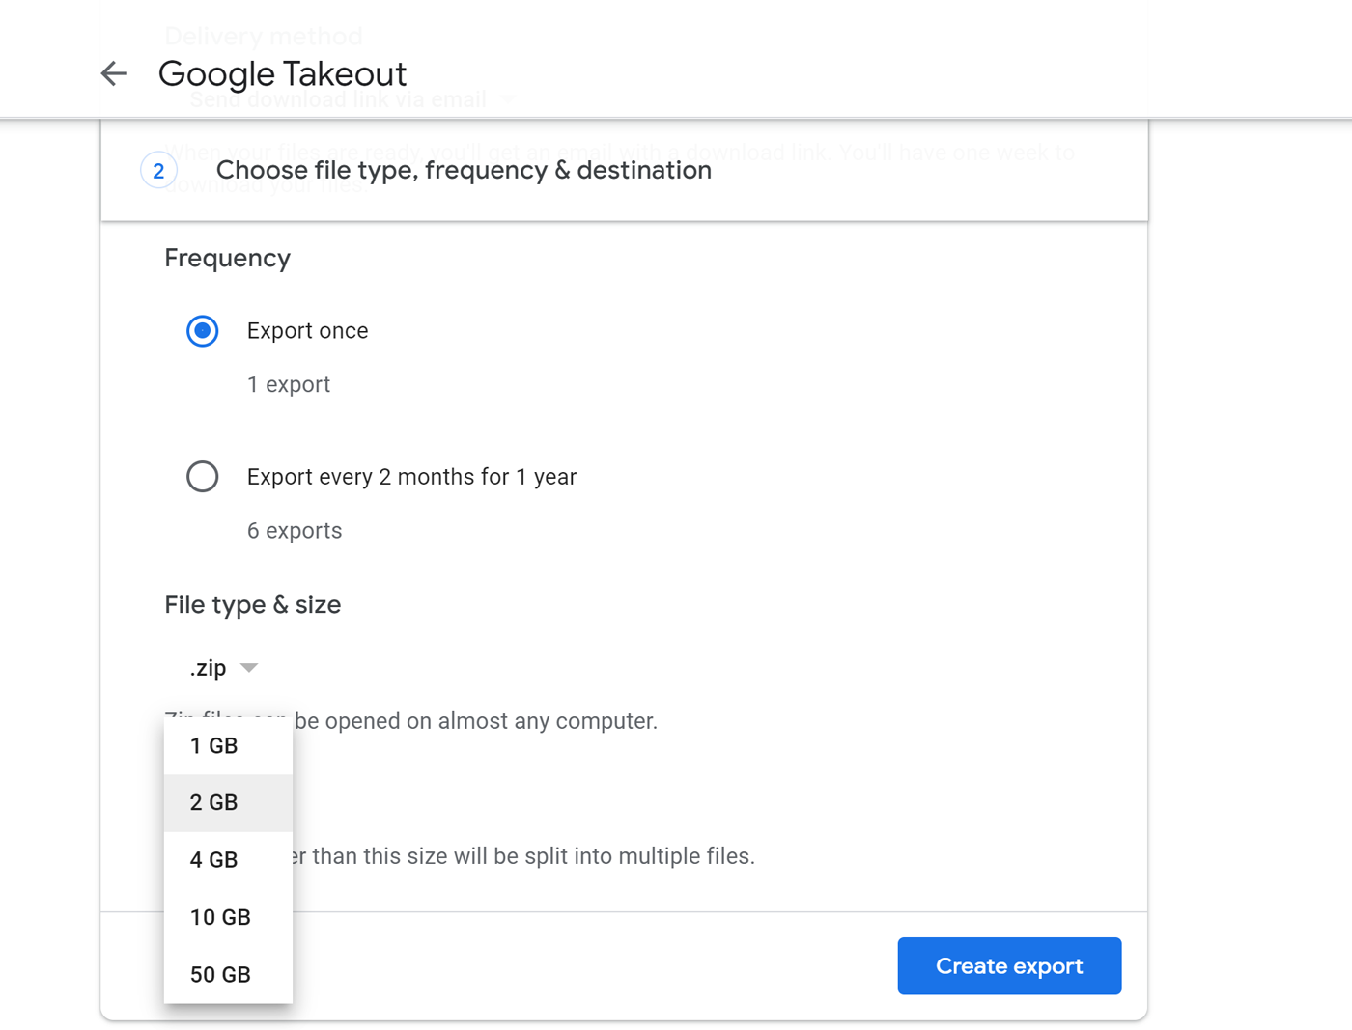Choose 1 GB from the size list
The width and height of the screenshot is (1352, 1030).
point(214,746)
